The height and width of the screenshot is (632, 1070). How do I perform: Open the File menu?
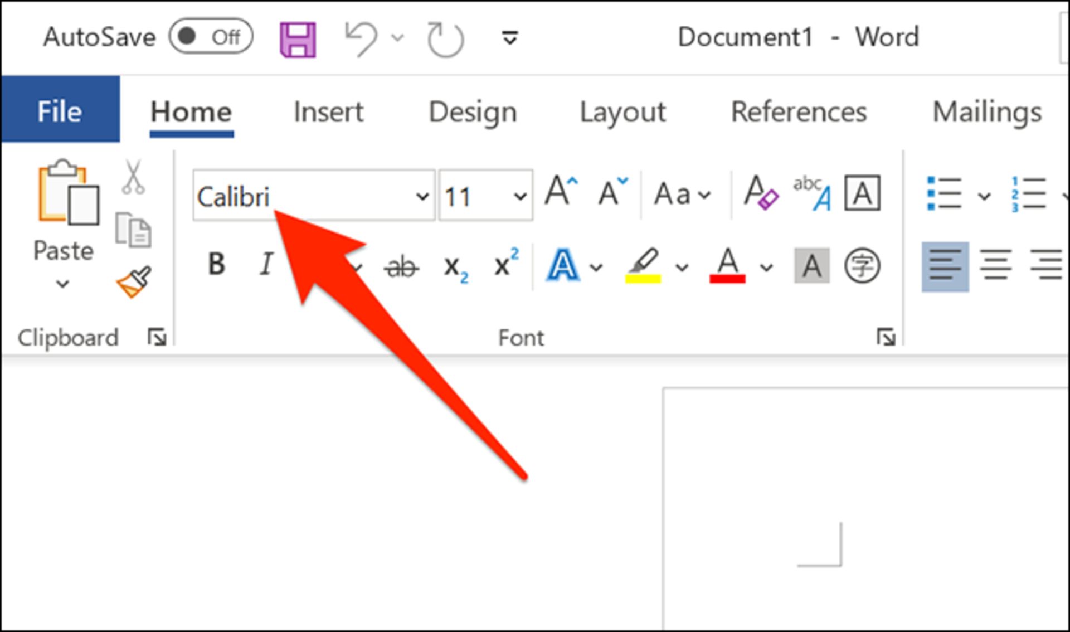tap(60, 111)
